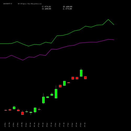
Task: Click the peak of the green indicator line
Action: click(108, 19)
